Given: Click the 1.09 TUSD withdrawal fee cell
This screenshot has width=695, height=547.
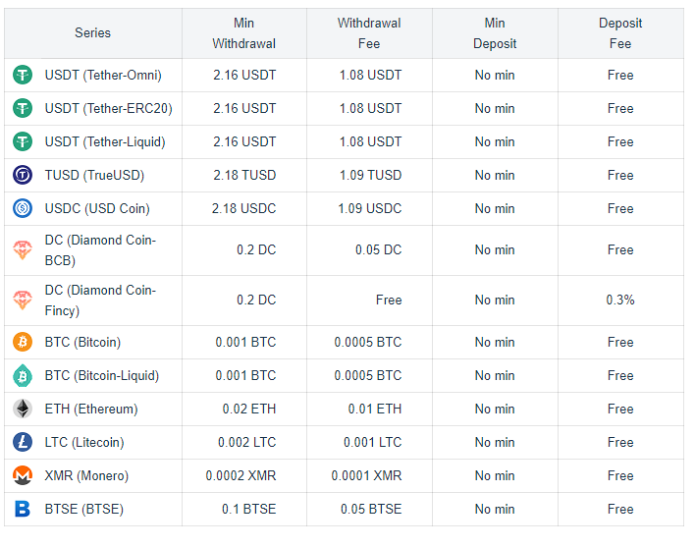Looking at the screenshot, I should point(370,175).
